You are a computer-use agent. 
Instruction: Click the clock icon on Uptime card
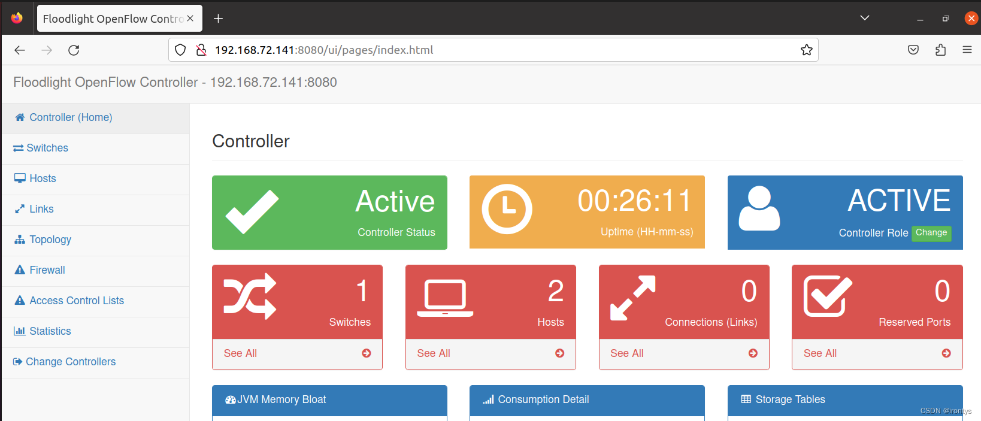507,209
